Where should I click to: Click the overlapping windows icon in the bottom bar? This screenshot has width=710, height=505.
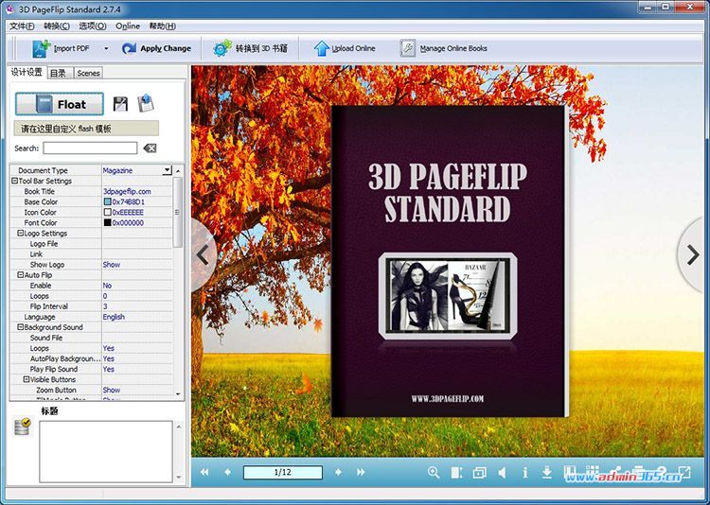[479, 473]
